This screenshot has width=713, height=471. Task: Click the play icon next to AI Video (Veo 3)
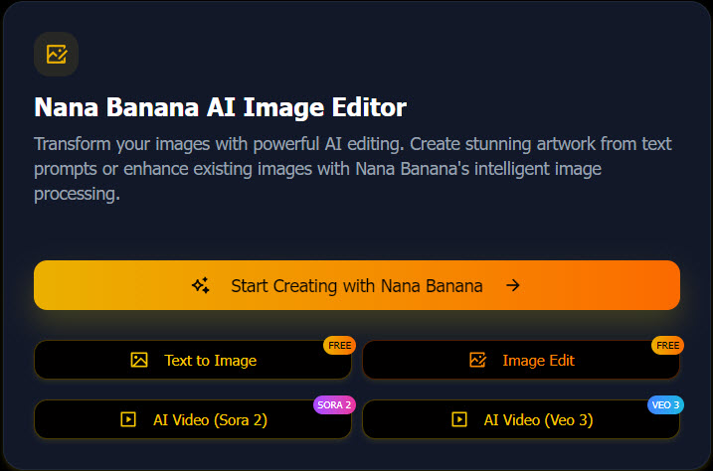tap(458, 419)
